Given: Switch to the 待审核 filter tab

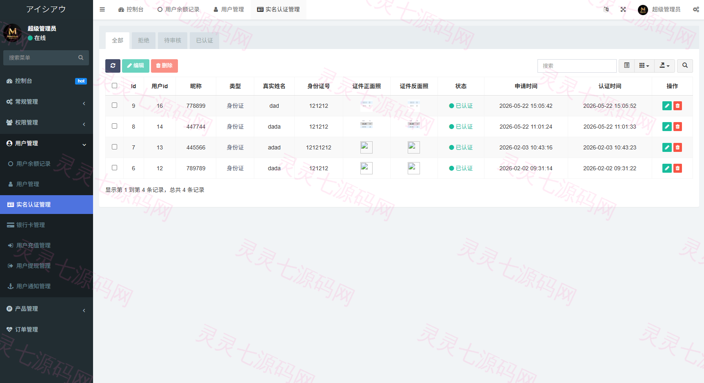Looking at the screenshot, I should tap(173, 40).
